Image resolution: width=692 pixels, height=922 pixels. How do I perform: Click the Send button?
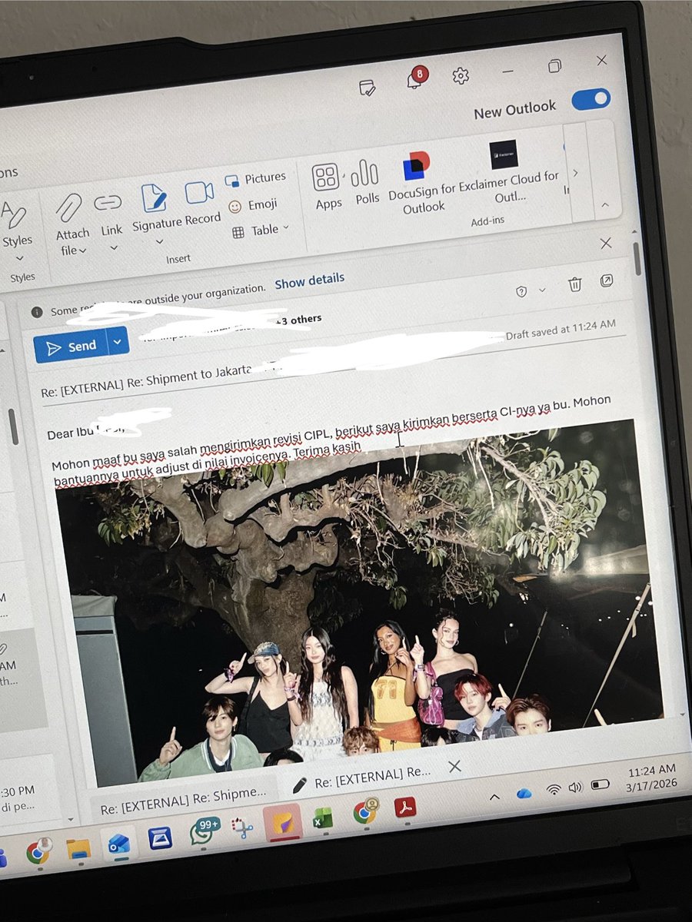71,347
